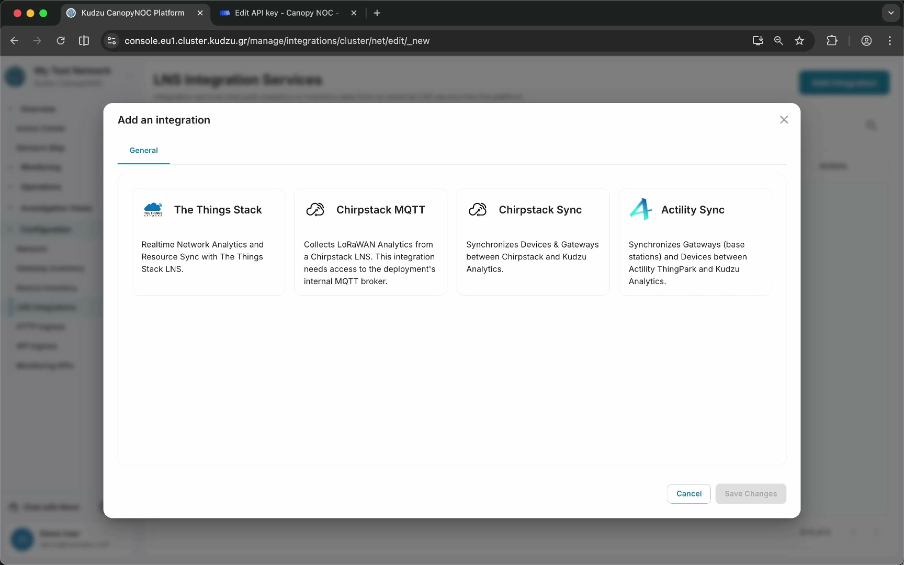The width and height of the screenshot is (904, 565).
Task: Open the zoom magnifier in address bar
Action: (x=778, y=41)
